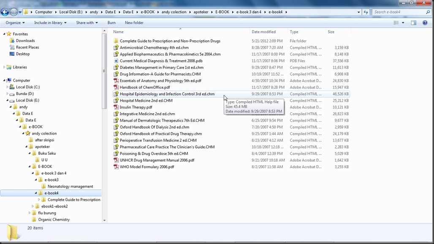434x244 pixels.
Task: Click the apoteker breadcrumb in address bar
Action: [201, 12]
